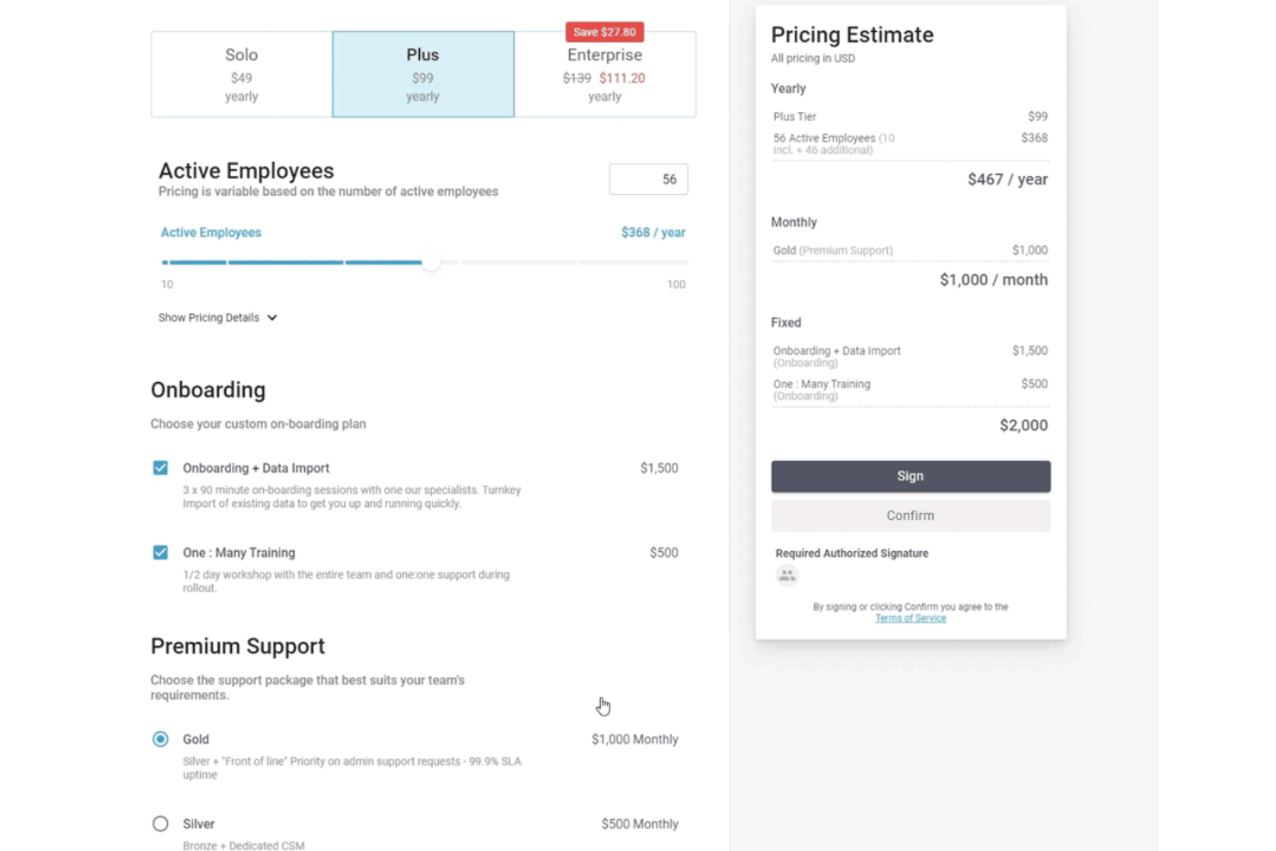
Task: Uncheck Onboarding + Data Import checkbox
Action: (160, 468)
